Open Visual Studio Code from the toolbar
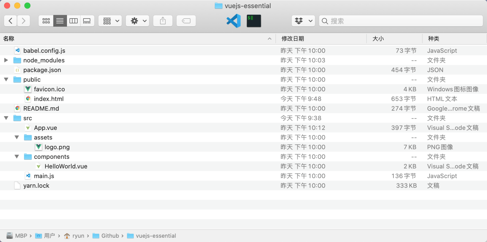 234,21
